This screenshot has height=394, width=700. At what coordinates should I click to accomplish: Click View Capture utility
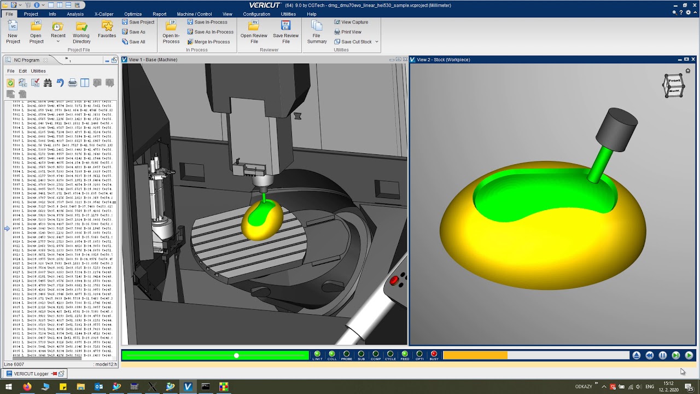(x=351, y=22)
